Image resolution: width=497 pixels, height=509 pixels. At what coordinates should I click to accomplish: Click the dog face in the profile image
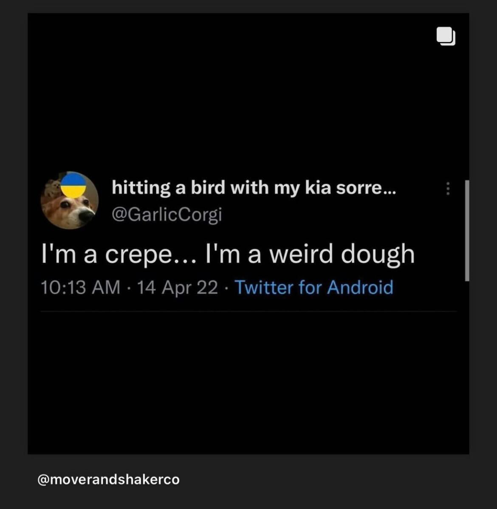point(74,208)
